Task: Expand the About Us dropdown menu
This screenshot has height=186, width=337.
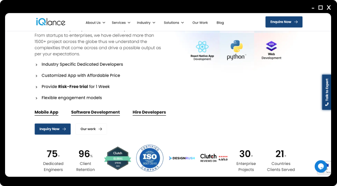Action: [x=95, y=23]
